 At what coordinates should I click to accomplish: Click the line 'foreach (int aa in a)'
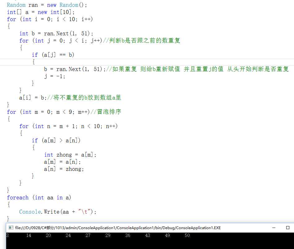pos(39,198)
